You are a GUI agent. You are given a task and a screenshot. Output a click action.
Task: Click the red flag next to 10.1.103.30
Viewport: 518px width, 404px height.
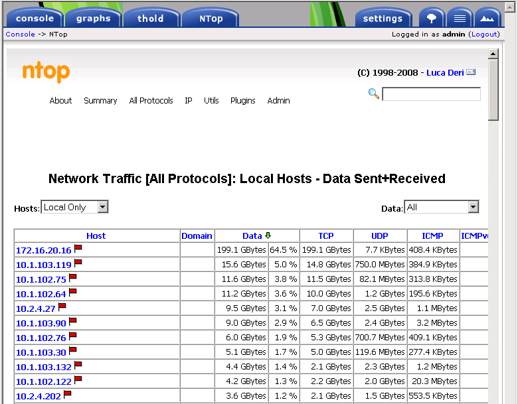point(72,350)
